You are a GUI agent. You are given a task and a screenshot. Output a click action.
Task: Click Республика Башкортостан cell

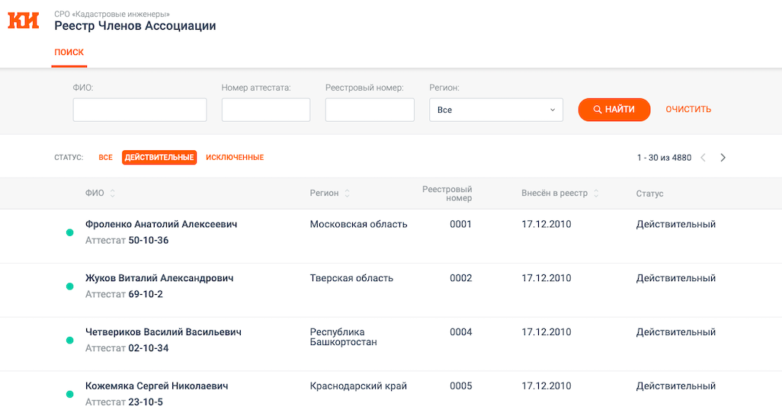pyautogui.click(x=343, y=338)
